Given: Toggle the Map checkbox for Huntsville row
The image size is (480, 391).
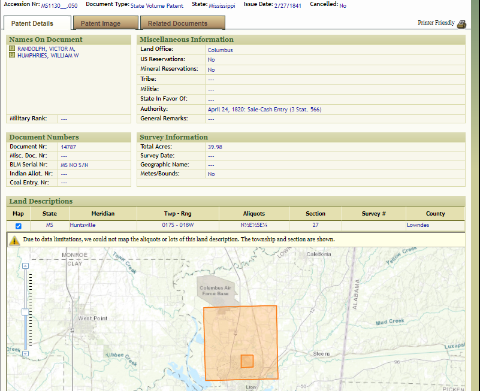Looking at the screenshot, I should (18, 226).
